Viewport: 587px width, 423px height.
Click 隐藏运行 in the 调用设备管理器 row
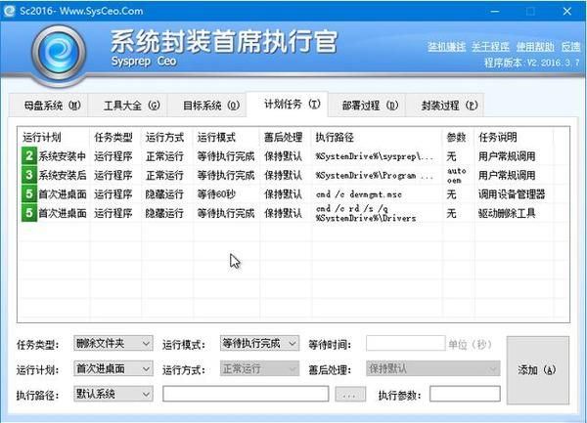pos(164,194)
